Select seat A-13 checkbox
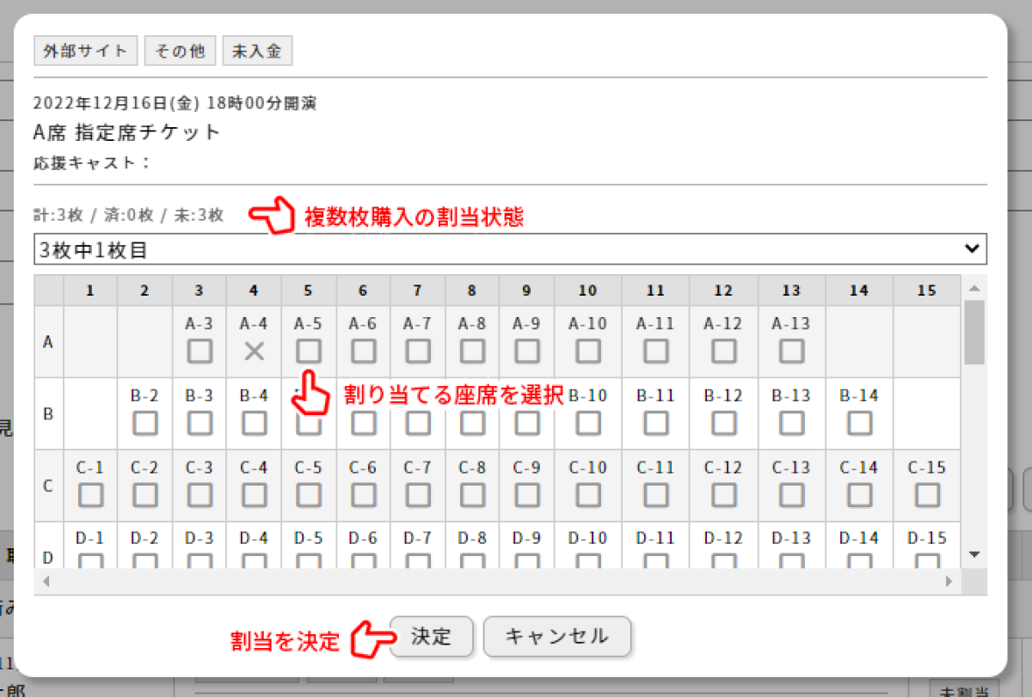The image size is (1032, 697). 791,351
